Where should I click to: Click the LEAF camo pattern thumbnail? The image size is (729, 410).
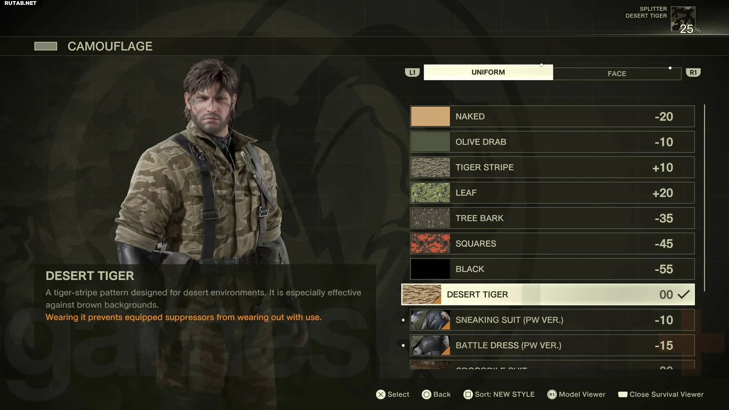(430, 193)
